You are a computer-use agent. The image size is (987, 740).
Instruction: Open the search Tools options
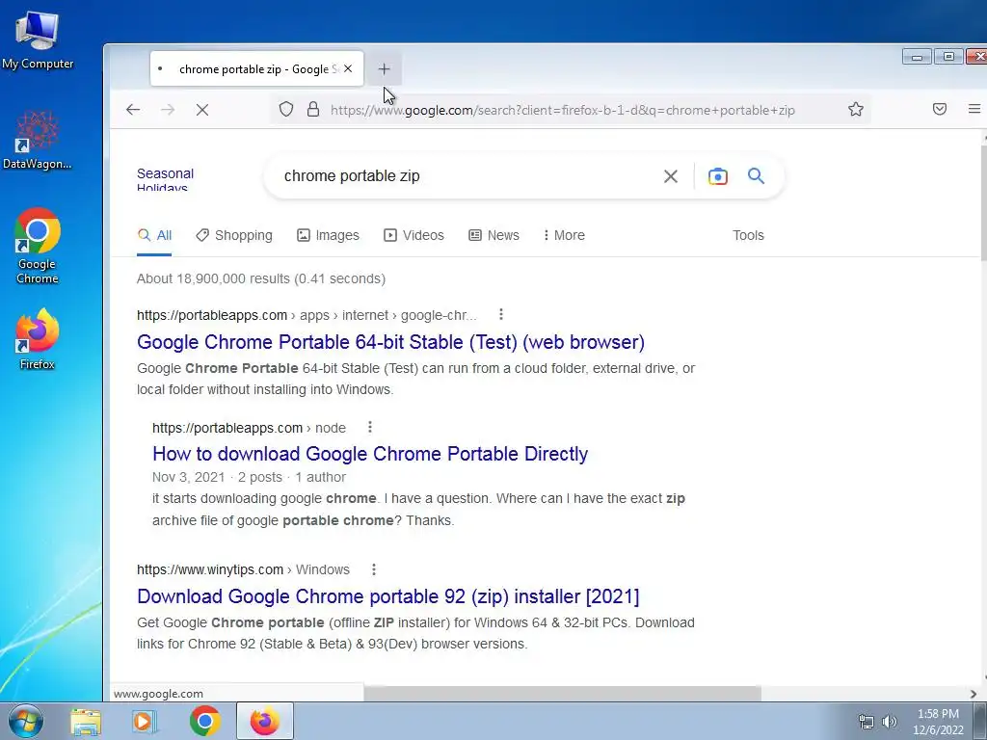pos(748,235)
